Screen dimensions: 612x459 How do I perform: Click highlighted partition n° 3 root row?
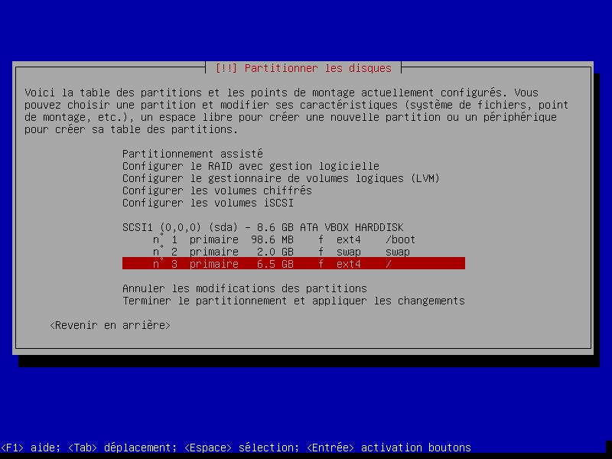tap(293, 264)
